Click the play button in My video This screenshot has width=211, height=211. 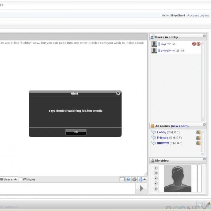coord(156,168)
